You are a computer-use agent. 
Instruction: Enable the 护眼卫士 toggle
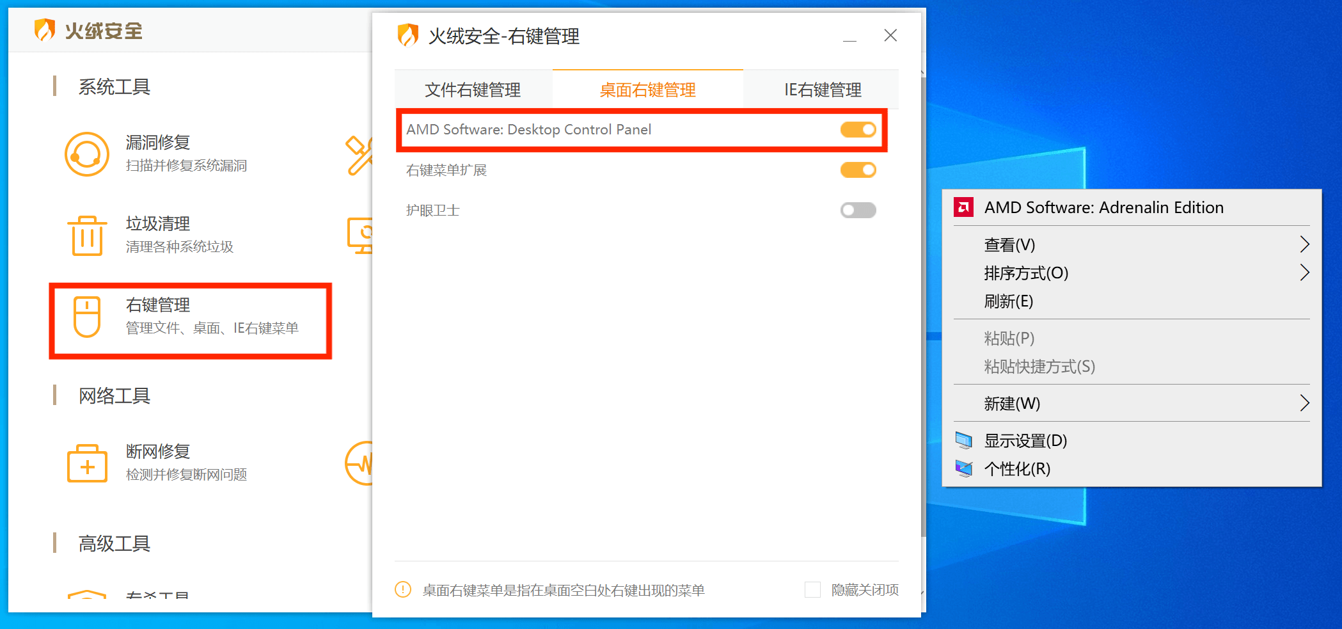click(858, 211)
